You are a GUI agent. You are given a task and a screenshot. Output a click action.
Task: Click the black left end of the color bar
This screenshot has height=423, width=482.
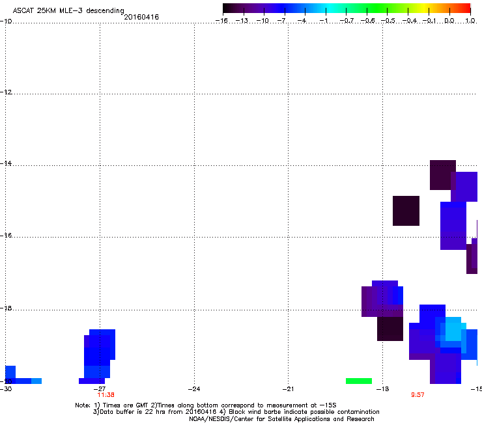coord(227,8)
